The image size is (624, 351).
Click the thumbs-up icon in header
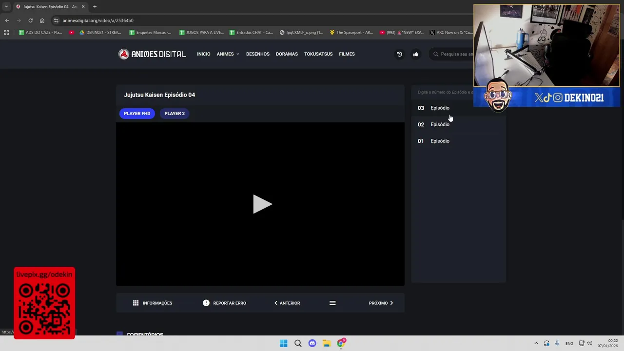[x=416, y=54]
